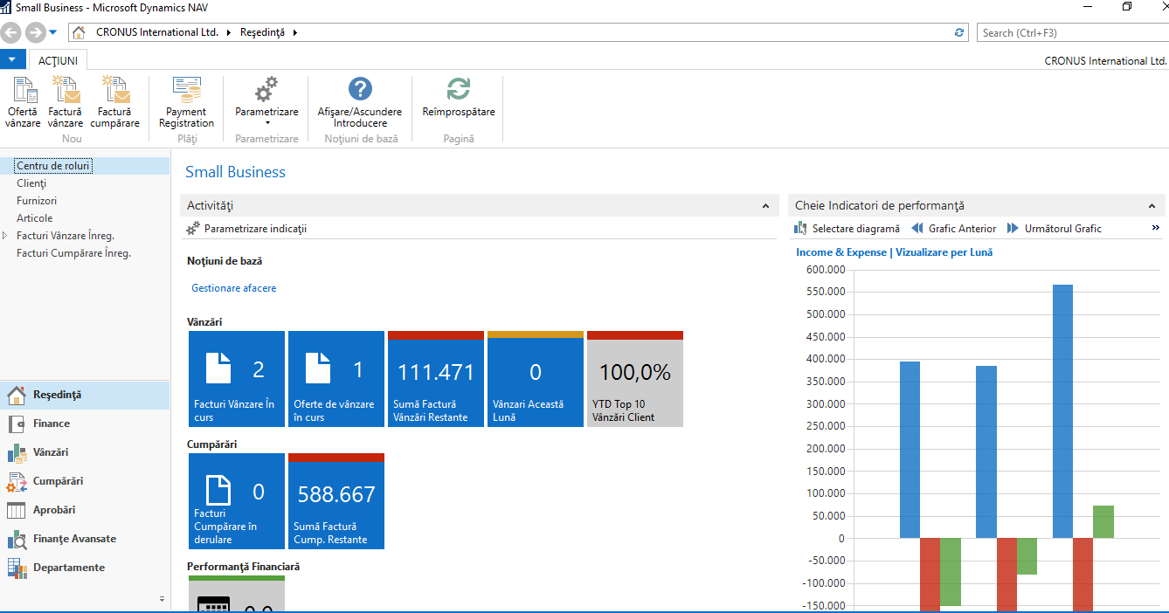Collapse Cheie Indicatori de performanță panel

pyautogui.click(x=1152, y=206)
